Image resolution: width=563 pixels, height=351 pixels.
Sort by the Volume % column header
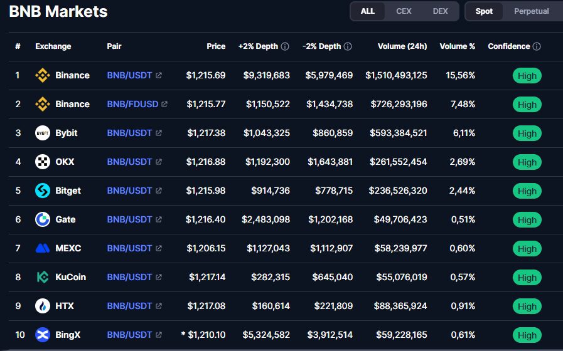458,46
